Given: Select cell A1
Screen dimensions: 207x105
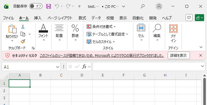Looking at the screenshot, I should pos(20,83).
